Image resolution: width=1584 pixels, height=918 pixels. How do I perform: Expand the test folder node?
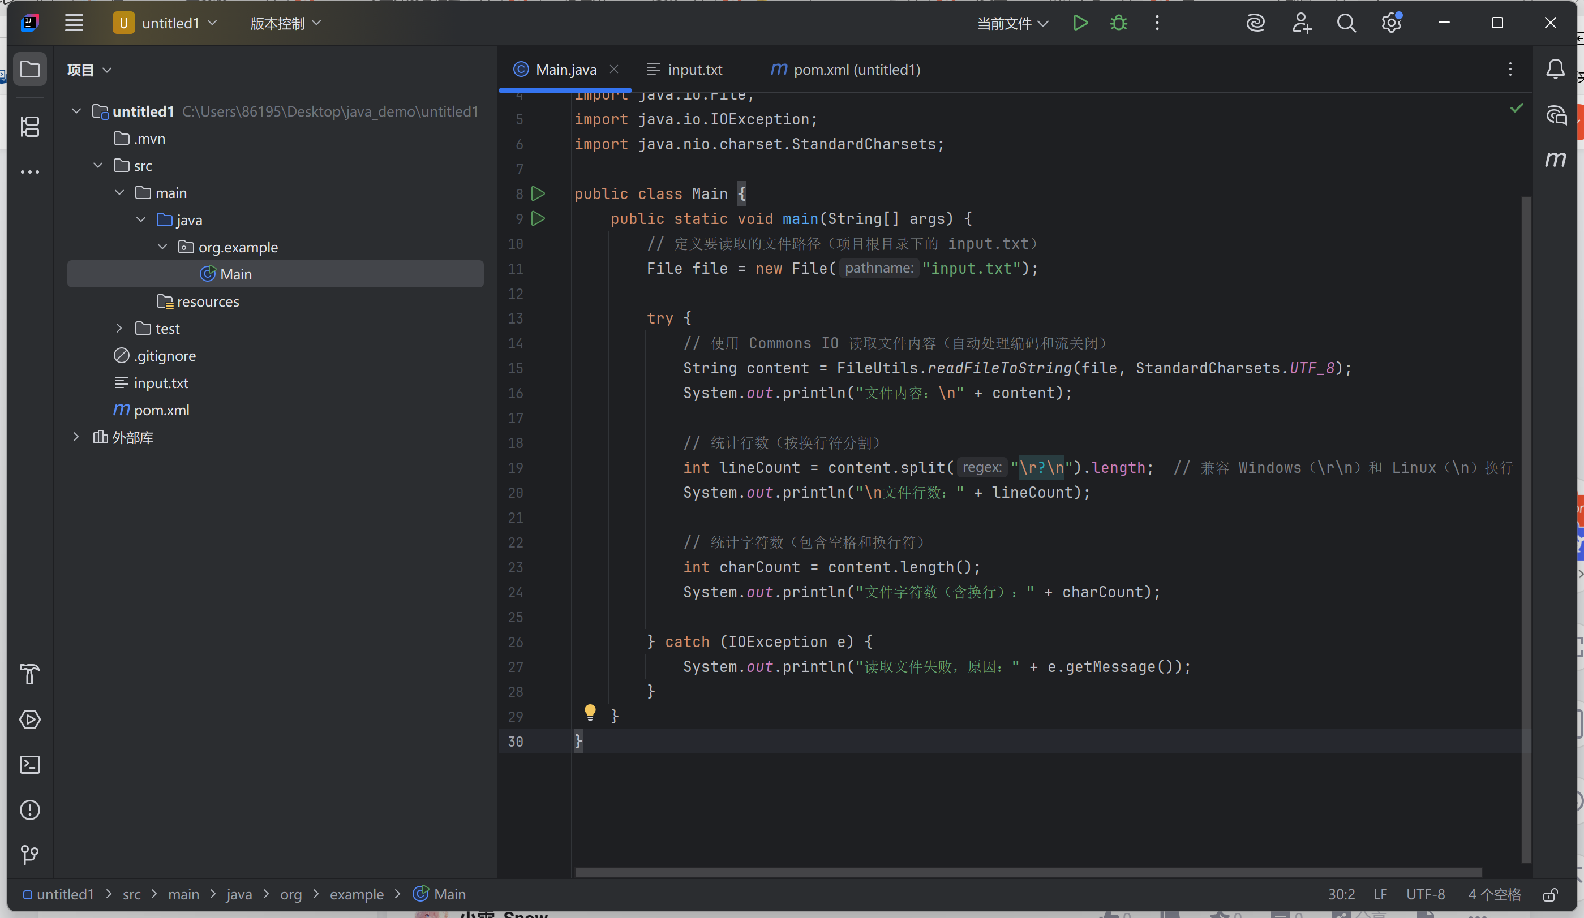click(119, 329)
